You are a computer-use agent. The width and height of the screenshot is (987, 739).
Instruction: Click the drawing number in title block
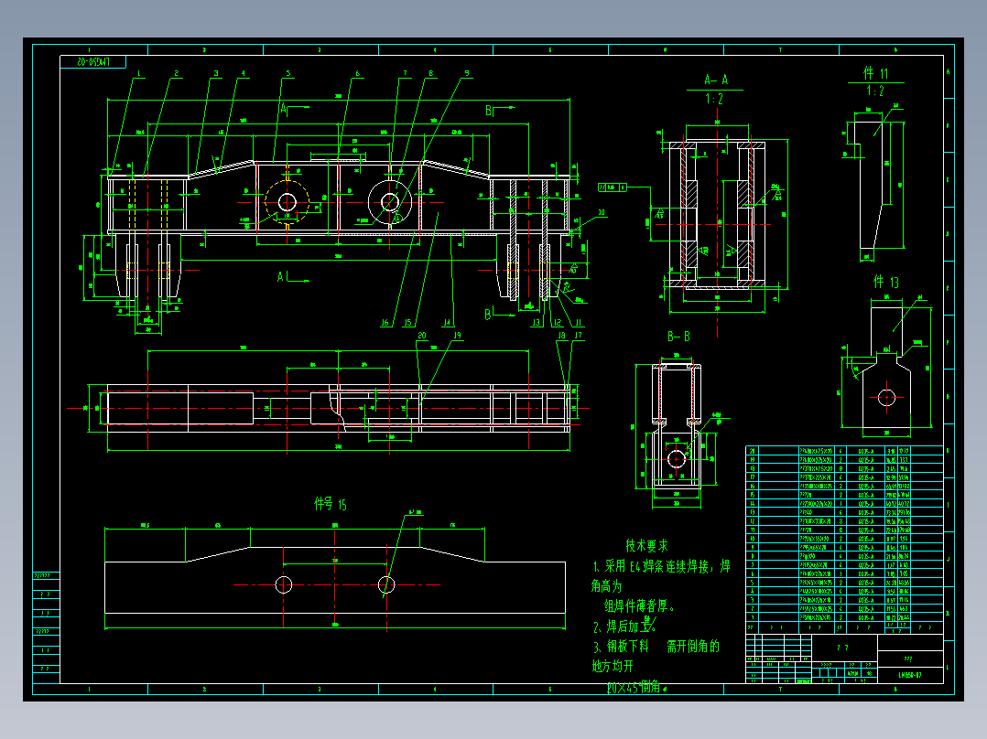pyautogui.click(x=909, y=675)
